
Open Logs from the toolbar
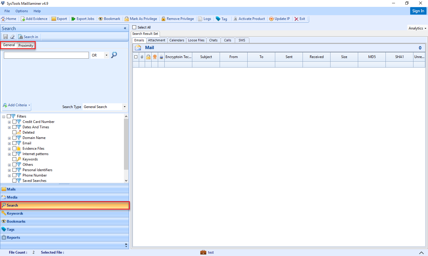[205, 19]
